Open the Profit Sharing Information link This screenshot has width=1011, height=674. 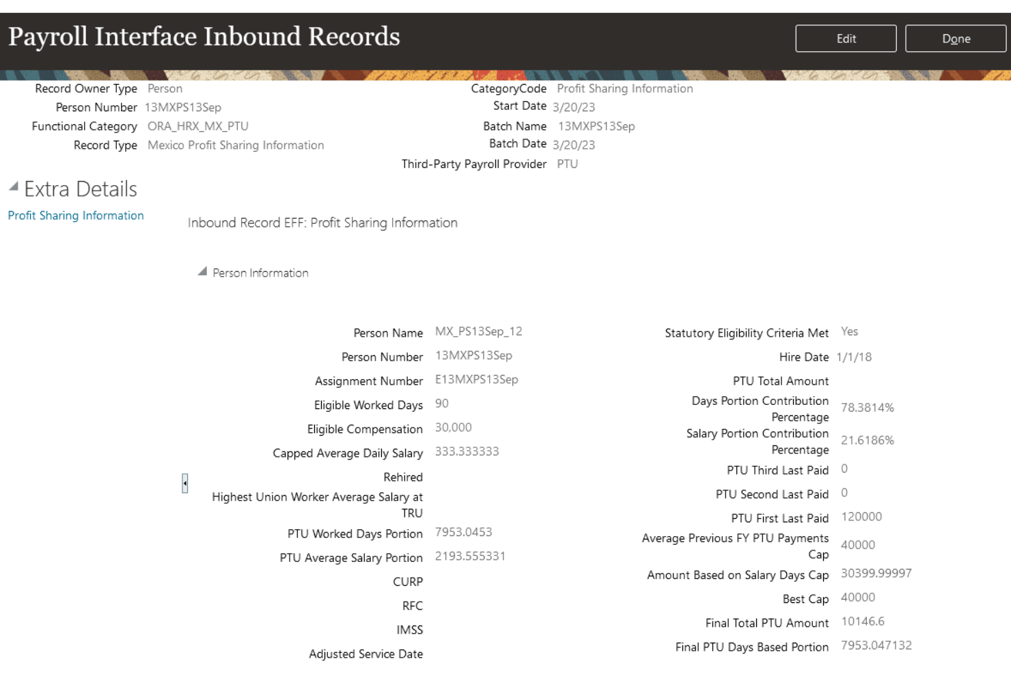[x=76, y=216]
